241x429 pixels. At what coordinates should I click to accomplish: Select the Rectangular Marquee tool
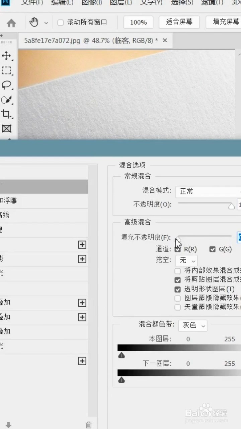tap(6, 70)
